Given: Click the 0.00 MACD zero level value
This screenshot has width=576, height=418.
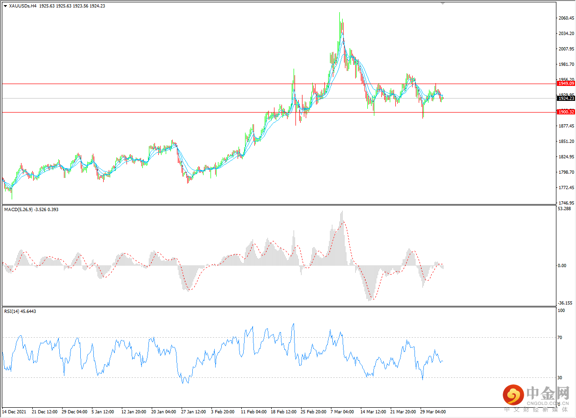Looking at the screenshot, I should click(563, 265).
